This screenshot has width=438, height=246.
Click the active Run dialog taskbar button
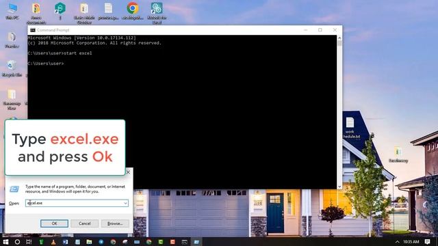(196, 242)
